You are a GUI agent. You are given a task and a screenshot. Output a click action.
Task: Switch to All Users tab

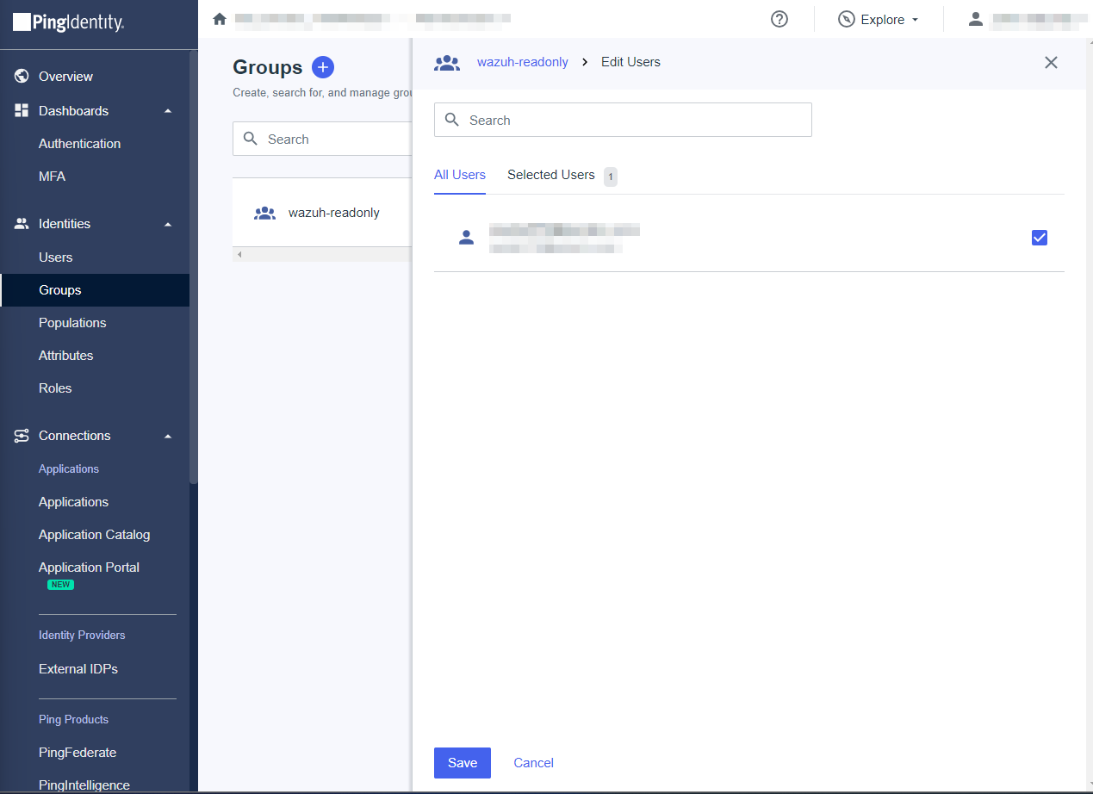pyautogui.click(x=460, y=175)
